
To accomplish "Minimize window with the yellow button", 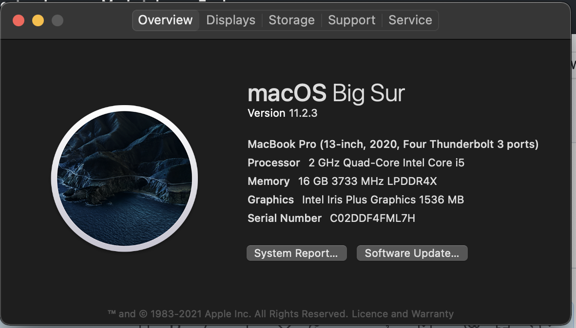I will click(x=38, y=20).
